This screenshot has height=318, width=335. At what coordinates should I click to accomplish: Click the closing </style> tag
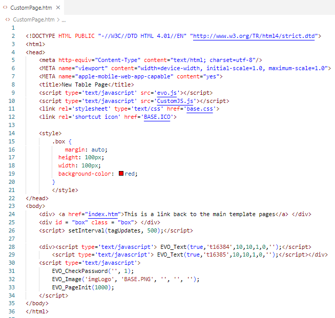click(65, 190)
